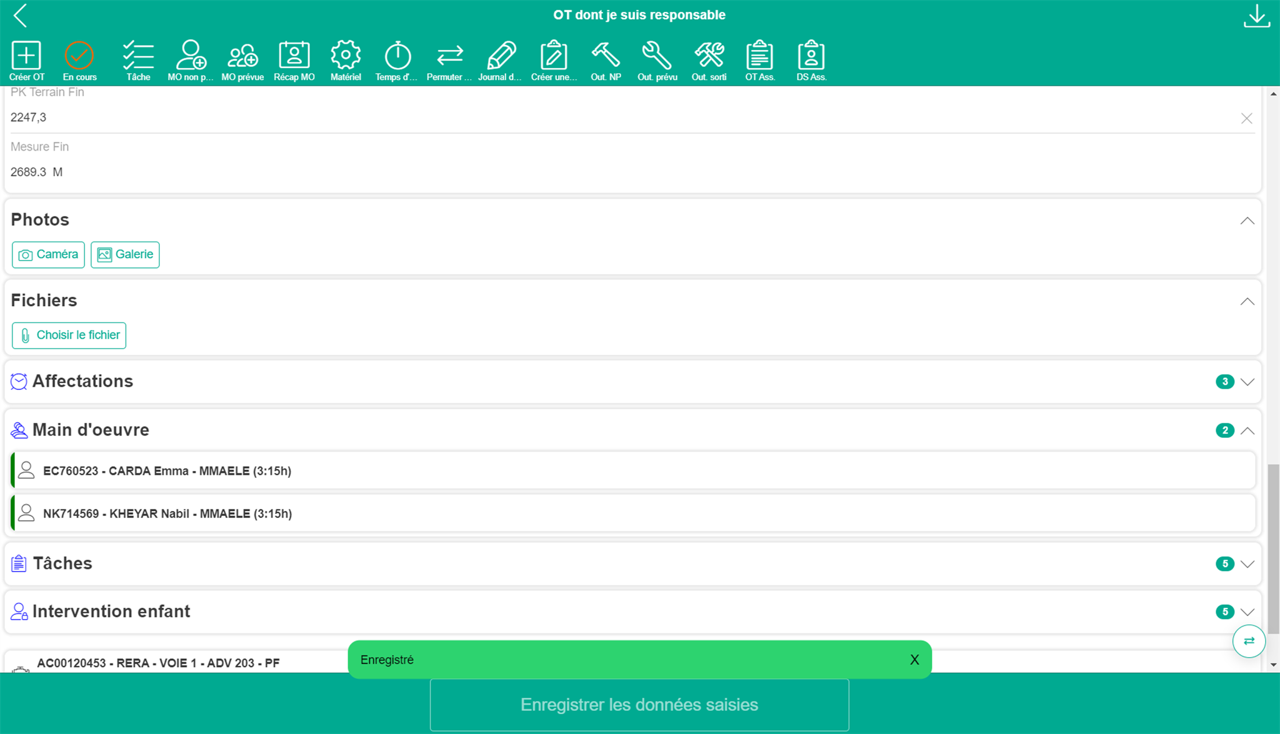The width and height of the screenshot is (1280, 734).
Task: Clear the PK Terrain Fin field
Action: tap(1246, 118)
